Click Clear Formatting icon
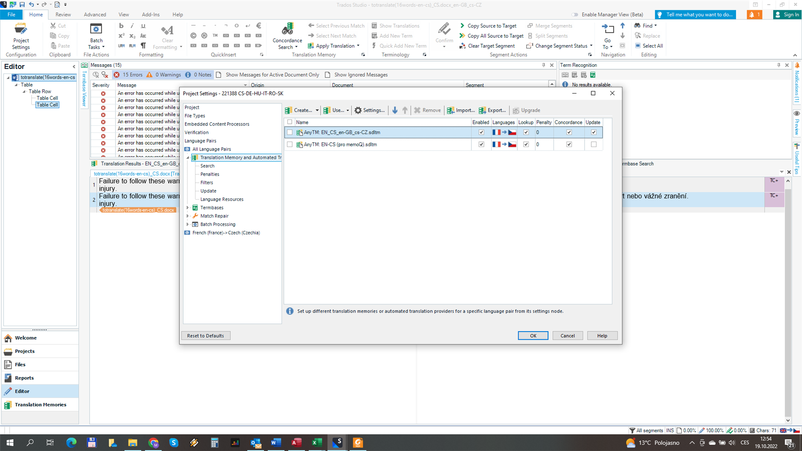This screenshot has height=451, width=802. pyautogui.click(x=167, y=36)
